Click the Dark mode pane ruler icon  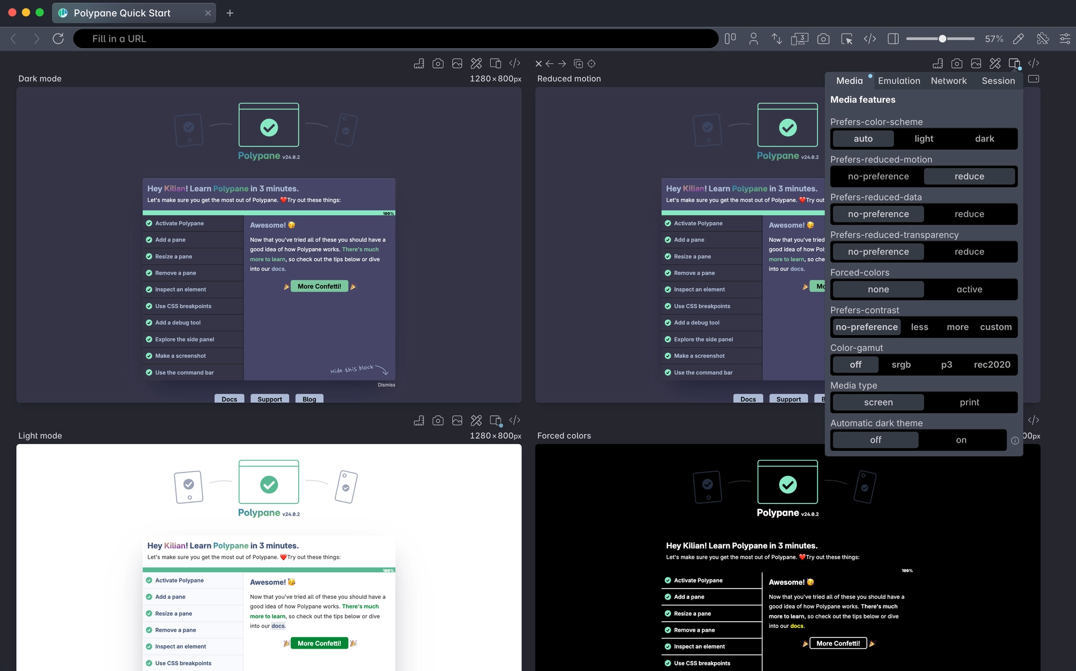coord(419,63)
